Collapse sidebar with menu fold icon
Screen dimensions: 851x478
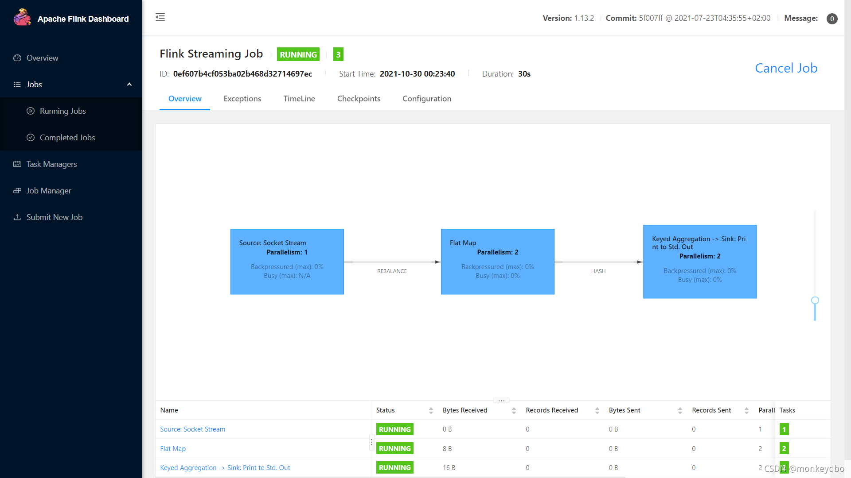click(160, 17)
